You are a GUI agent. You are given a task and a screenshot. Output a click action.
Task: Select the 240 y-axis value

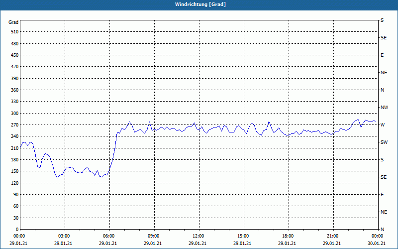coord(15,136)
